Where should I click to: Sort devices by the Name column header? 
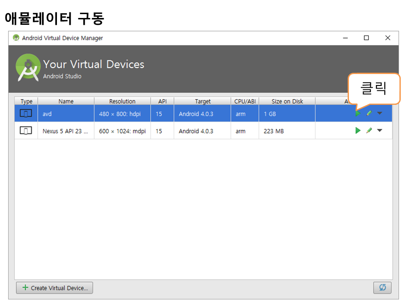click(66, 101)
